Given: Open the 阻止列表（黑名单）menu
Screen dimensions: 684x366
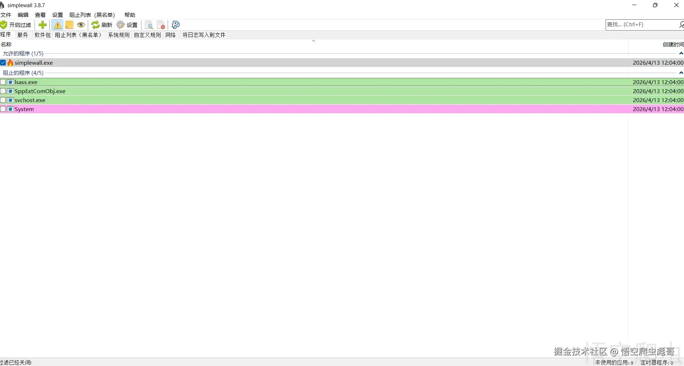Looking at the screenshot, I should (x=92, y=15).
